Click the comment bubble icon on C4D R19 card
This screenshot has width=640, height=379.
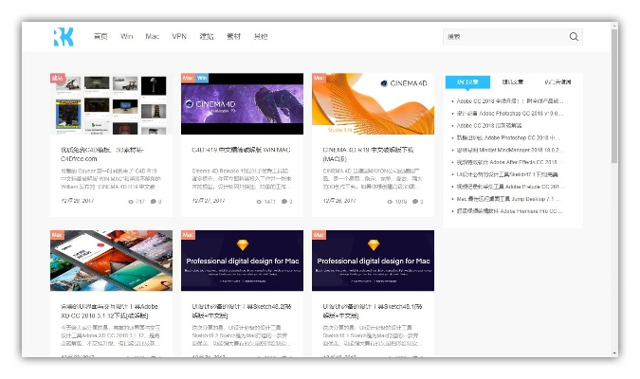pyautogui.click(x=283, y=201)
